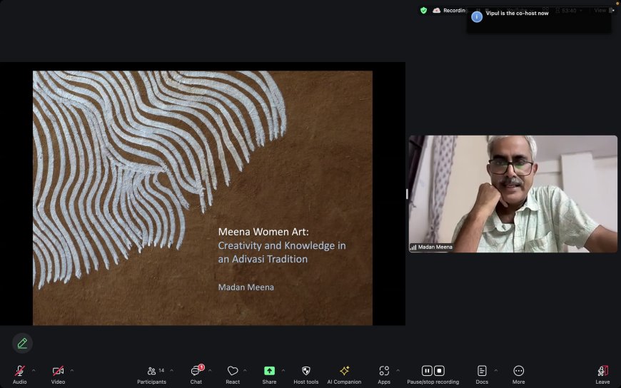Expand audio options chevron next to Audio
Image resolution: width=621 pixels, height=388 pixels.
(34, 371)
